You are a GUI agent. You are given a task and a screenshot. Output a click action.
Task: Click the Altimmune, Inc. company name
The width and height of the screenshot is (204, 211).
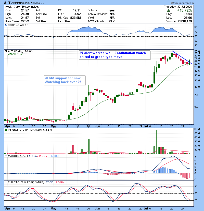pos(20,3)
